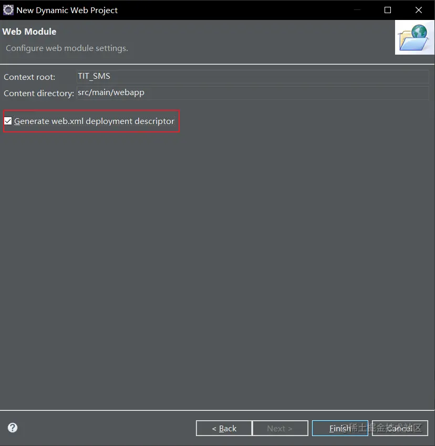Click the Eclipse gear icon in title bar

tap(8, 10)
